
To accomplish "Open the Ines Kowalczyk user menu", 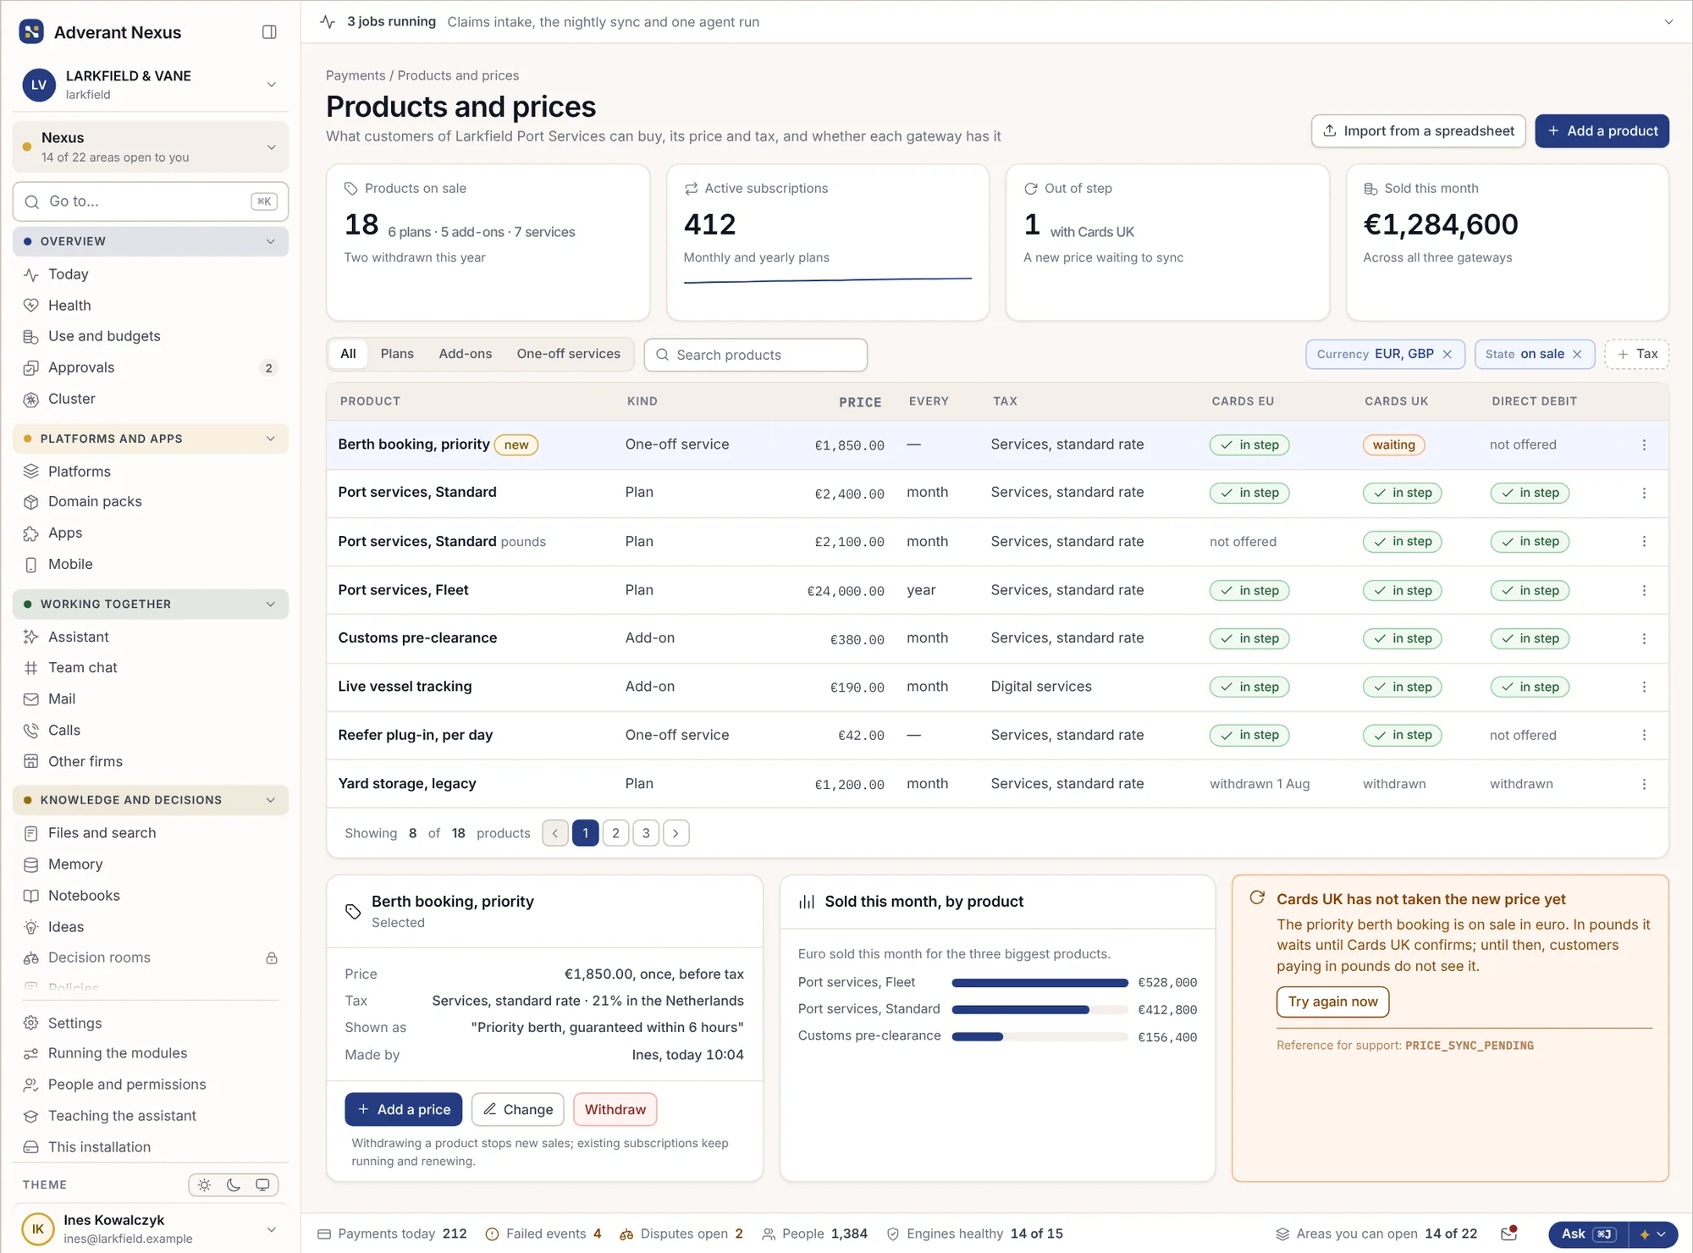I will [x=151, y=1228].
